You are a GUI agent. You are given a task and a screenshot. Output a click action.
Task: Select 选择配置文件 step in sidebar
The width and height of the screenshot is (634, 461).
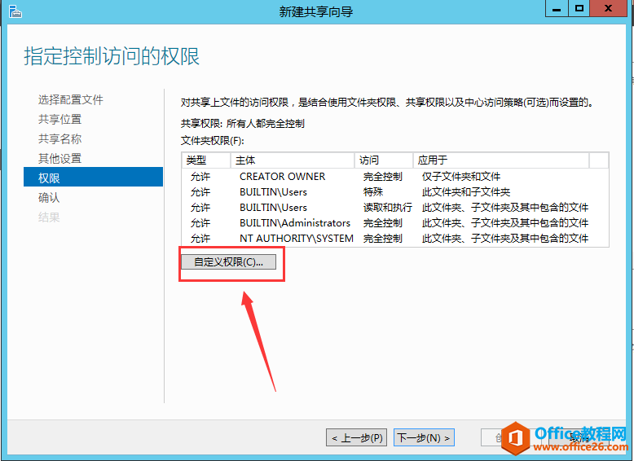tap(71, 99)
